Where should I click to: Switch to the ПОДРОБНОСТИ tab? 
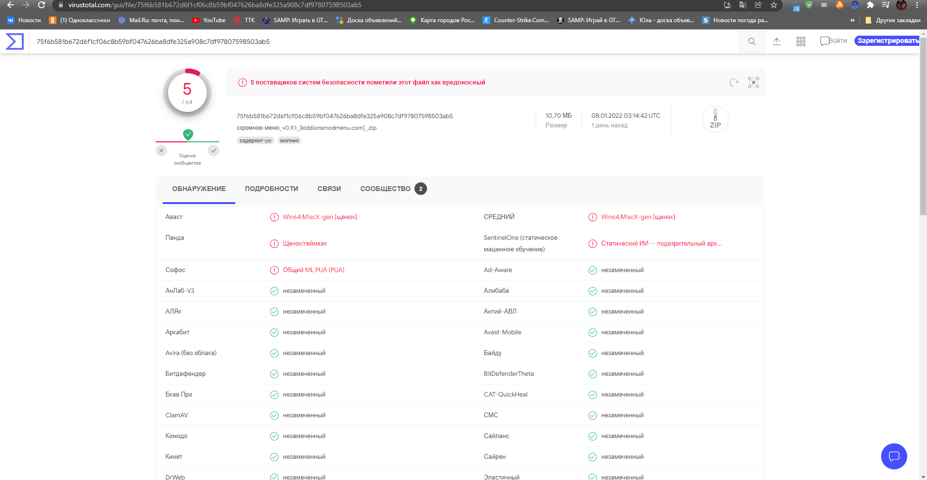(271, 189)
